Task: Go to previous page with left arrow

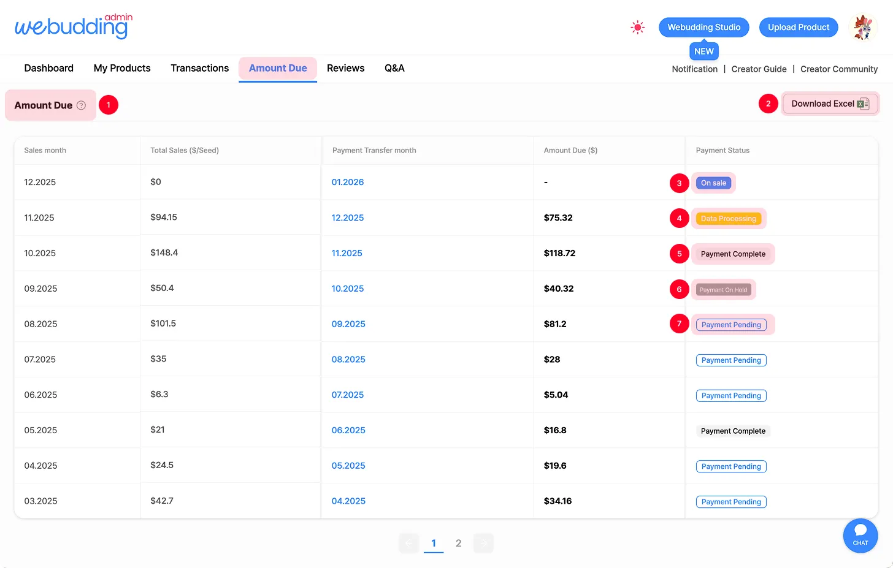Action: [409, 543]
